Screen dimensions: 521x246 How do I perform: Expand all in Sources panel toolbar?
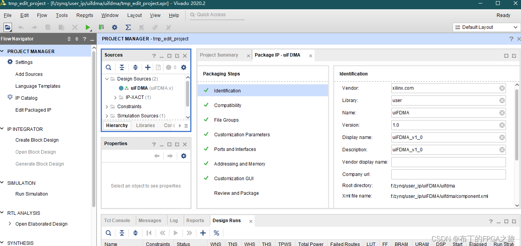(x=135, y=67)
